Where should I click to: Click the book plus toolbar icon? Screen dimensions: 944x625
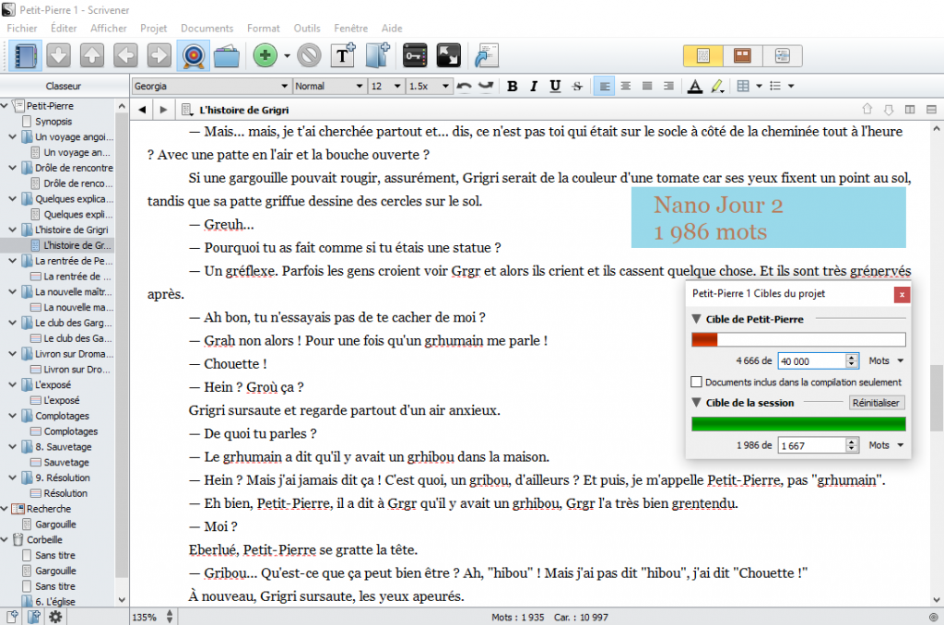click(378, 56)
